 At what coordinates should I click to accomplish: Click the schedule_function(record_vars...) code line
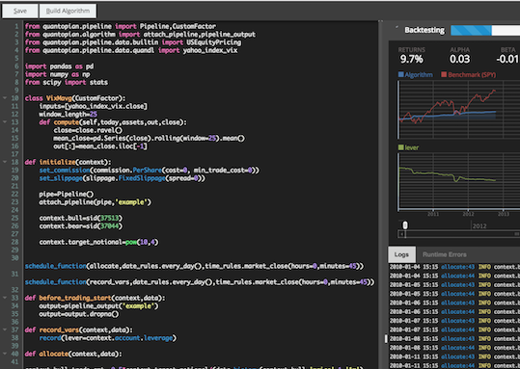200,282
